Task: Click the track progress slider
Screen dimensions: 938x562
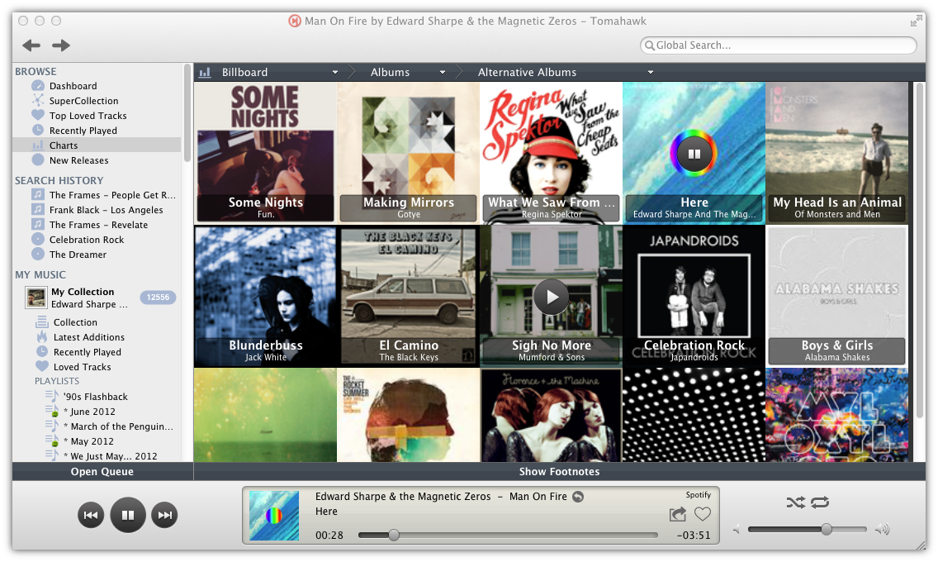Action: (x=508, y=535)
